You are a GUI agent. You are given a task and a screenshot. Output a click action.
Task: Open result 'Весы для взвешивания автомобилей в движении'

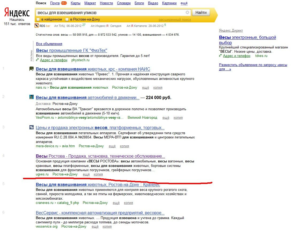[x=88, y=97]
